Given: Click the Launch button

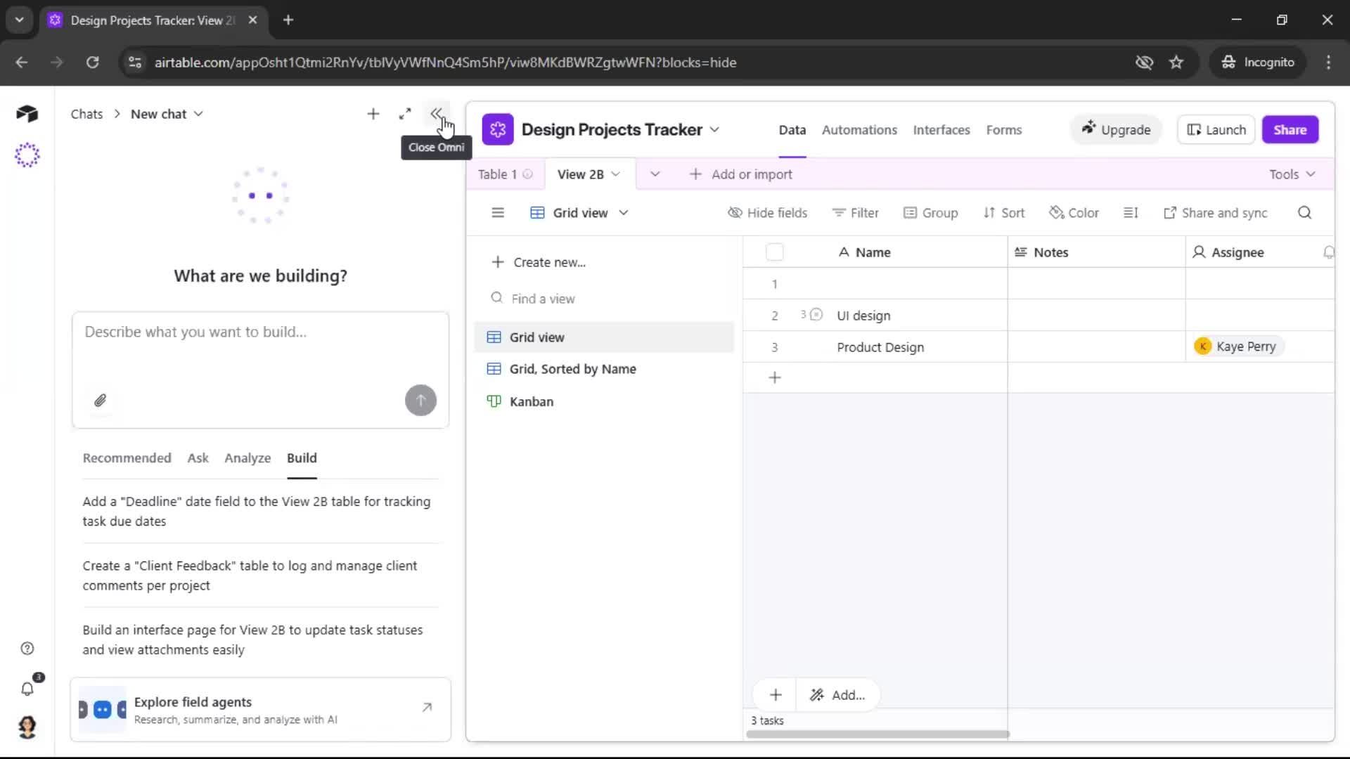Looking at the screenshot, I should (1216, 130).
